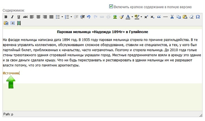Apply superscript formatting
The height and width of the screenshot is (121, 205).
pyautogui.click(x=146, y=17)
